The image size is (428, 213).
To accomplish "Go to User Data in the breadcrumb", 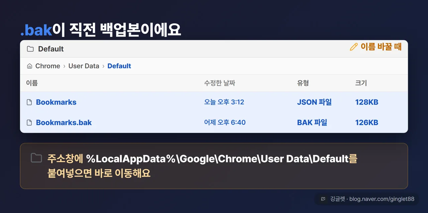I will pyautogui.click(x=84, y=66).
